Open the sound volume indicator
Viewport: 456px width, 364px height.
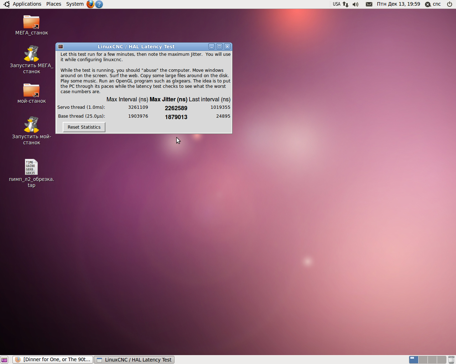(x=356, y=4)
